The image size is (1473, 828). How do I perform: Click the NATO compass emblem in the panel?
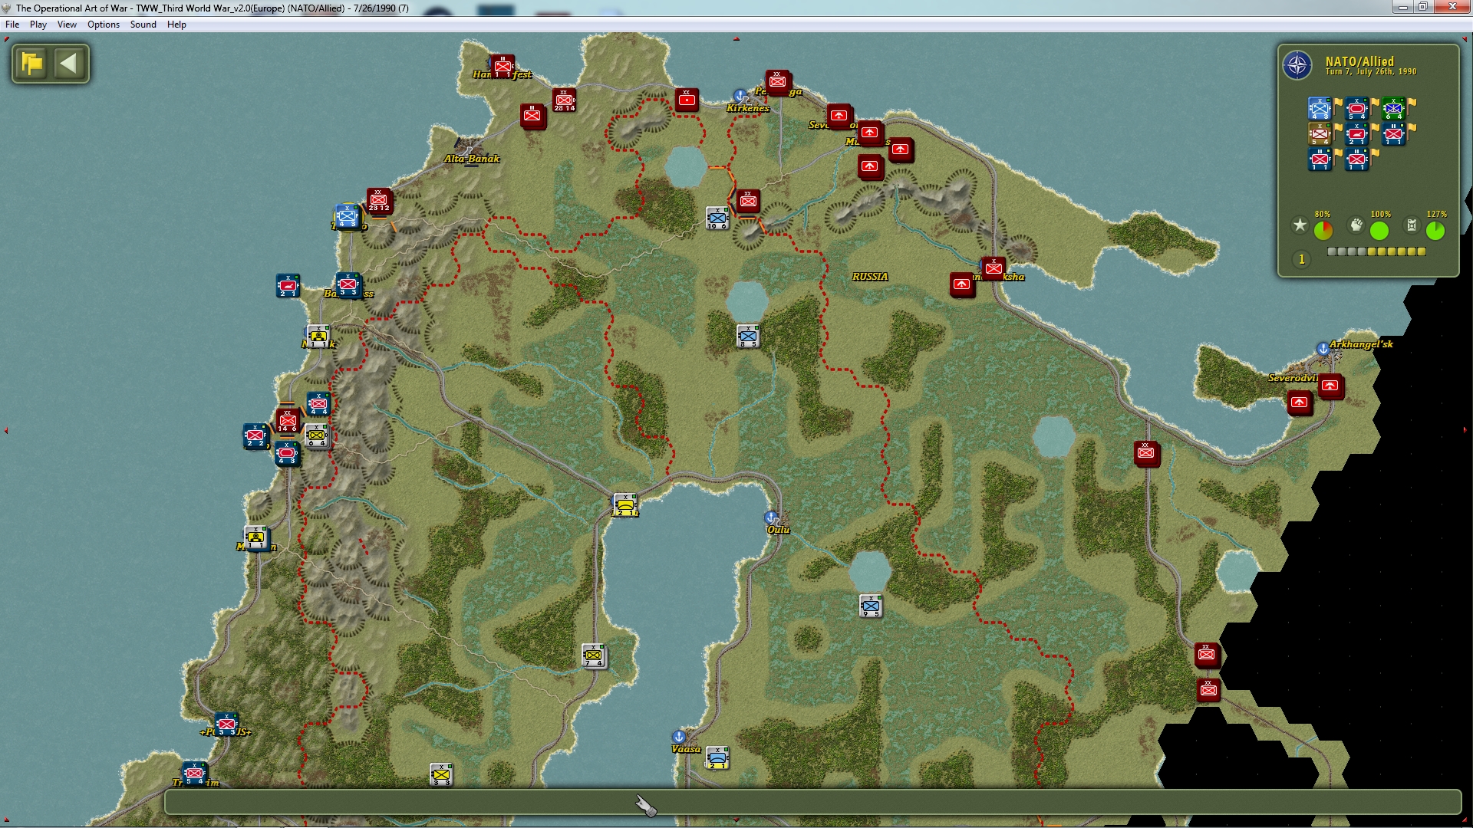pyautogui.click(x=1297, y=65)
